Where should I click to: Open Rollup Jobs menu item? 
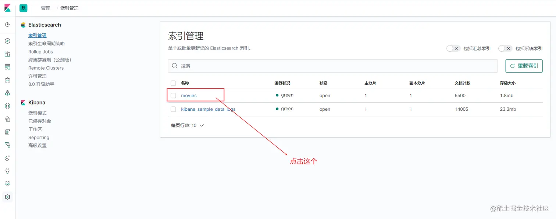pyautogui.click(x=40, y=52)
